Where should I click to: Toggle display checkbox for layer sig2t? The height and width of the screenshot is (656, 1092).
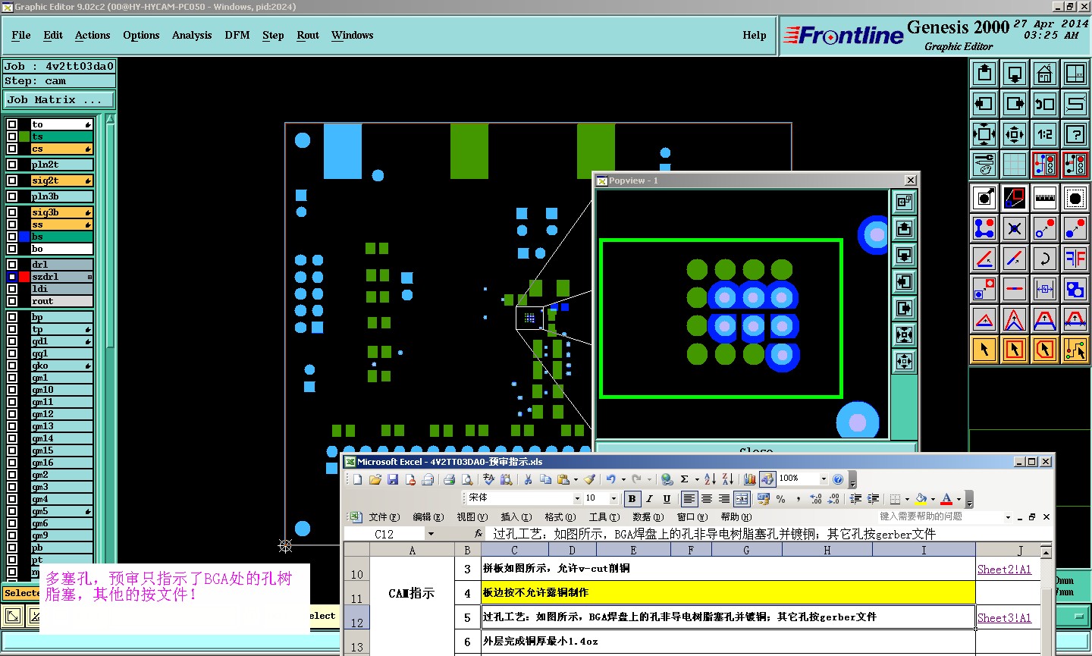pos(12,180)
